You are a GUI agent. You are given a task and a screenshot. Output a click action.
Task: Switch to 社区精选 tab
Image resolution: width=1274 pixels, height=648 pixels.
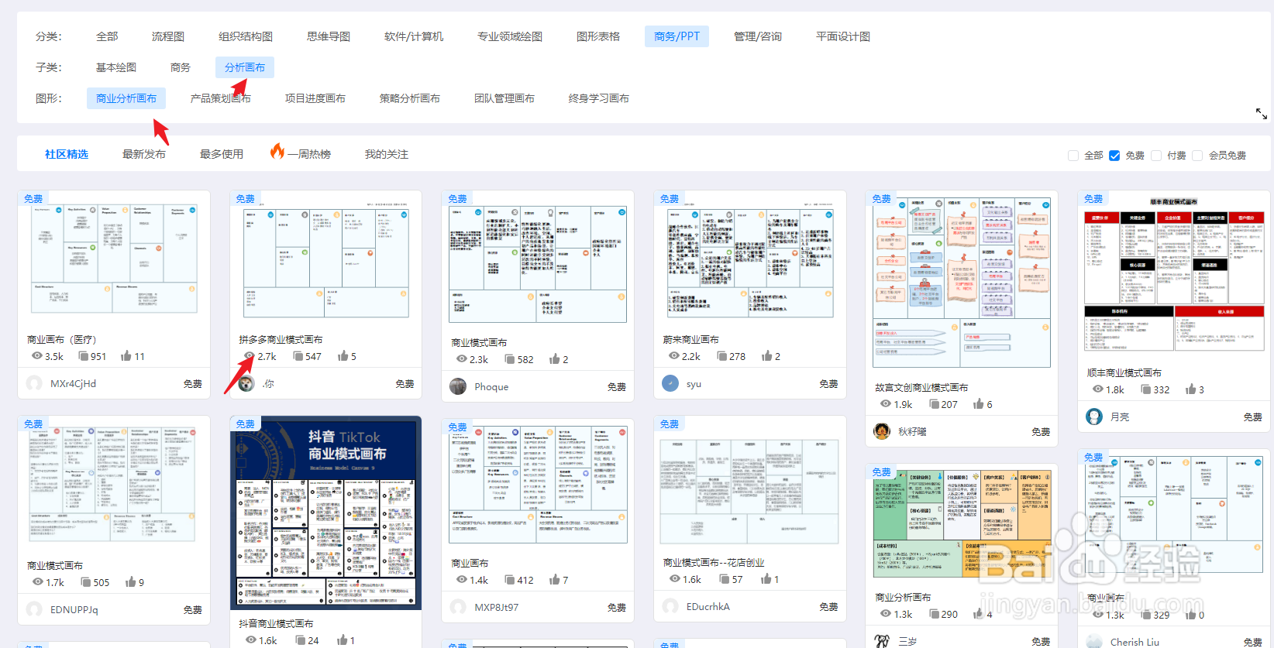pyautogui.click(x=67, y=154)
